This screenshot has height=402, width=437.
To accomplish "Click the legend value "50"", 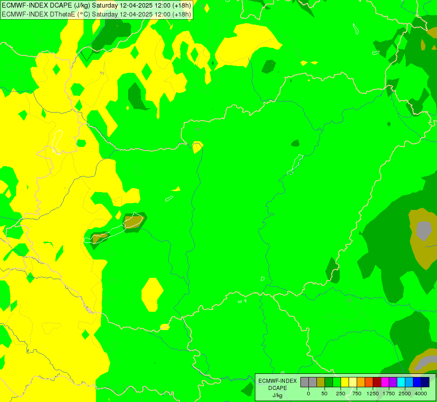I will (325, 394).
